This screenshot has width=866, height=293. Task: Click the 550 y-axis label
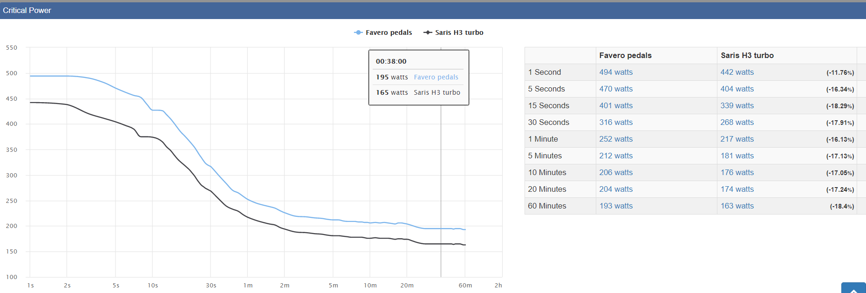pyautogui.click(x=12, y=48)
